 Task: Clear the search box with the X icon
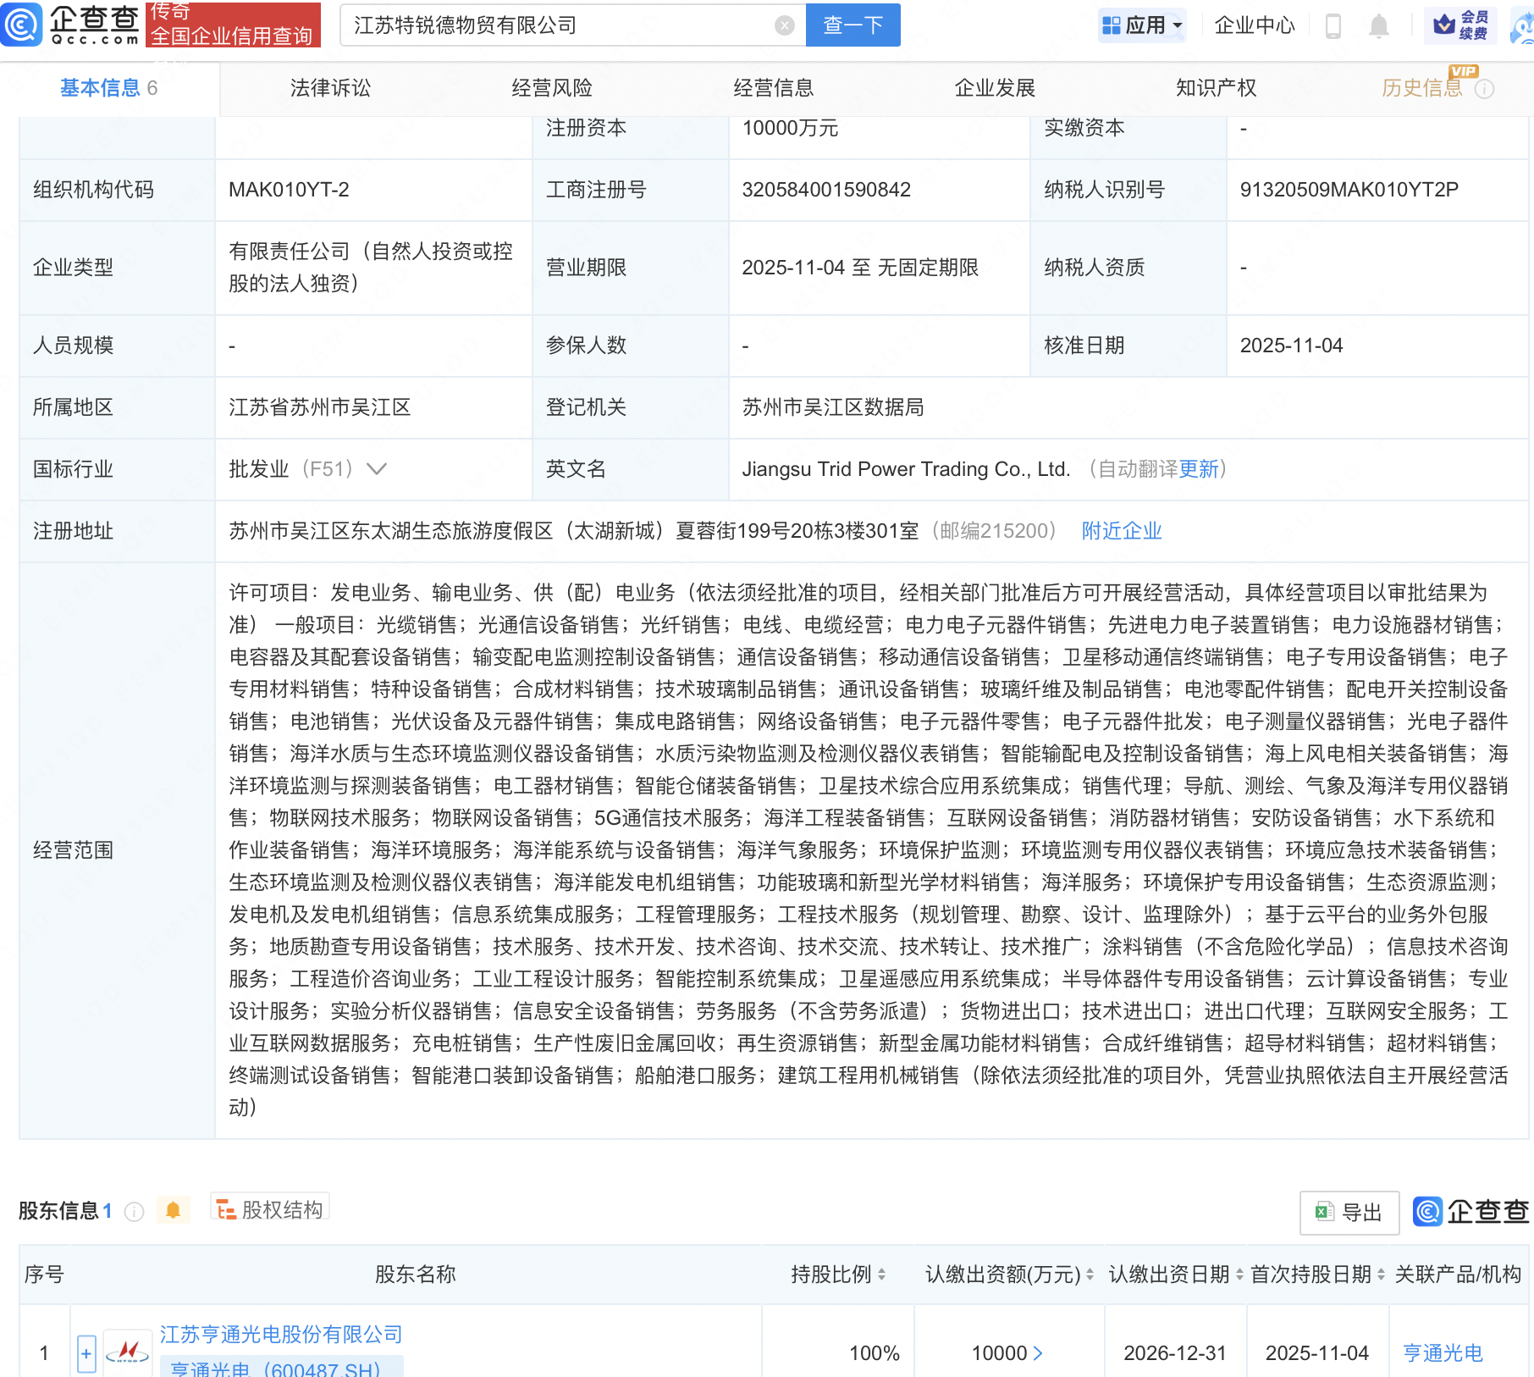point(784,25)
